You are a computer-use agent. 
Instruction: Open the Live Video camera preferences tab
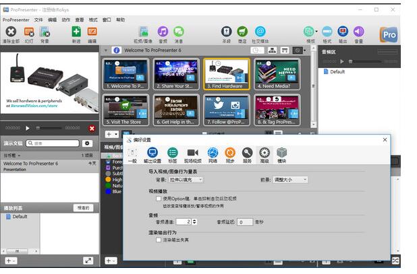tap(193, 155)
